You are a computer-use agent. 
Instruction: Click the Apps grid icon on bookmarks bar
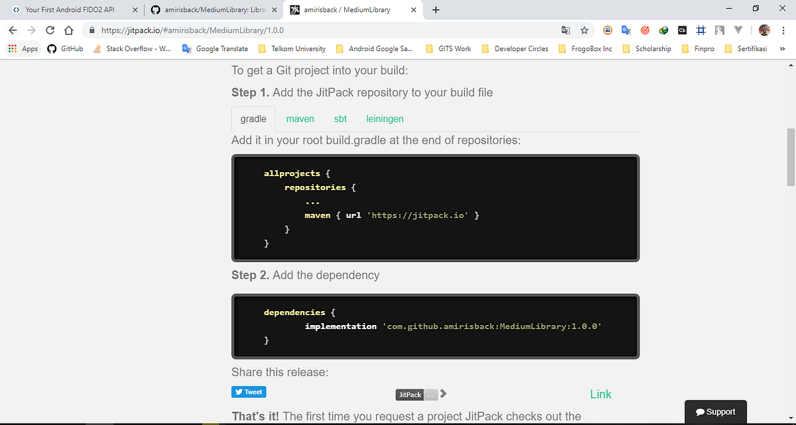(x=12, y=48)
